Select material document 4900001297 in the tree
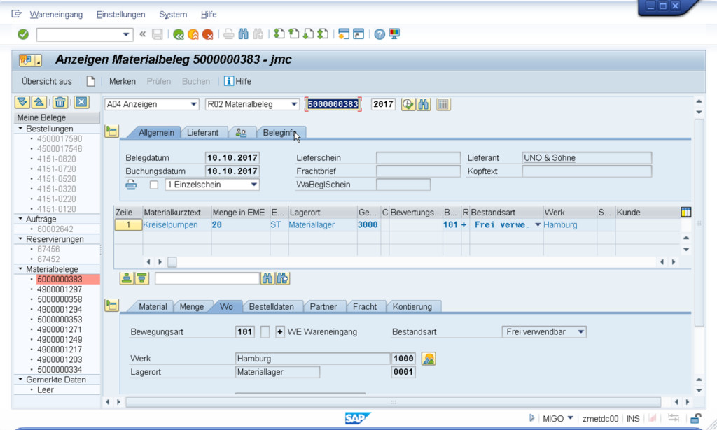717x430 pixels. (x=60, y=289)
